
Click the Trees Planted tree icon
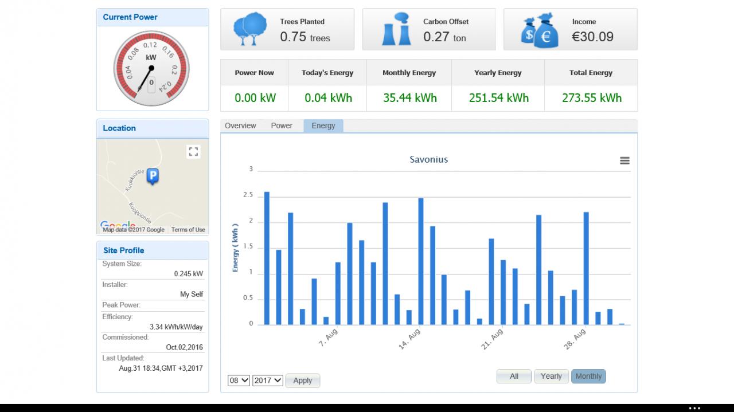(x=251, y=30)
